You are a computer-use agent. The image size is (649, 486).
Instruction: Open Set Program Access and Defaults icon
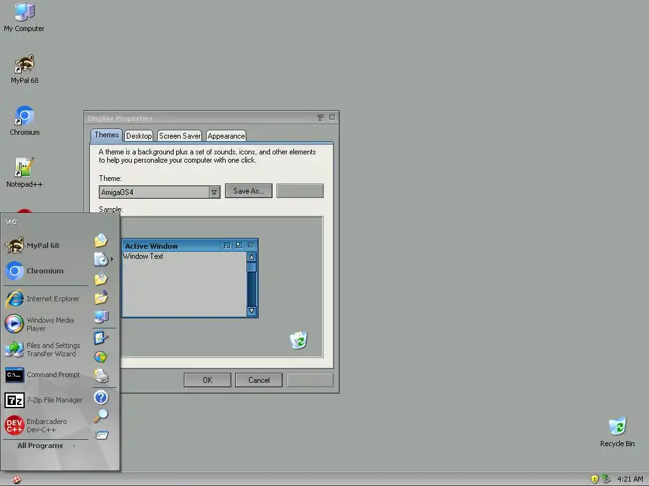click(x=101, y=357)
